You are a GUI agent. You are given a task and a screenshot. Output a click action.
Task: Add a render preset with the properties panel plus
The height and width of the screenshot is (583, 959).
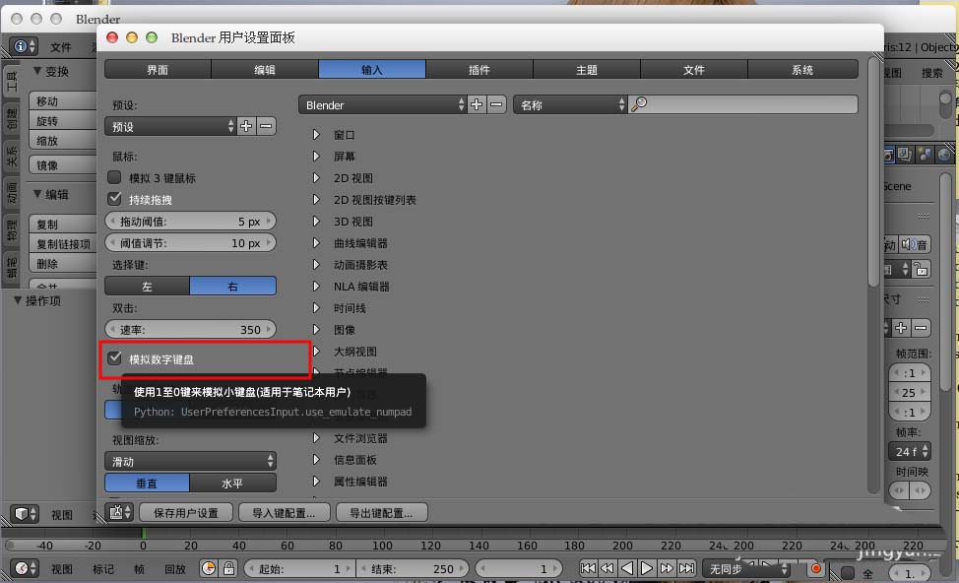(901, 328)
